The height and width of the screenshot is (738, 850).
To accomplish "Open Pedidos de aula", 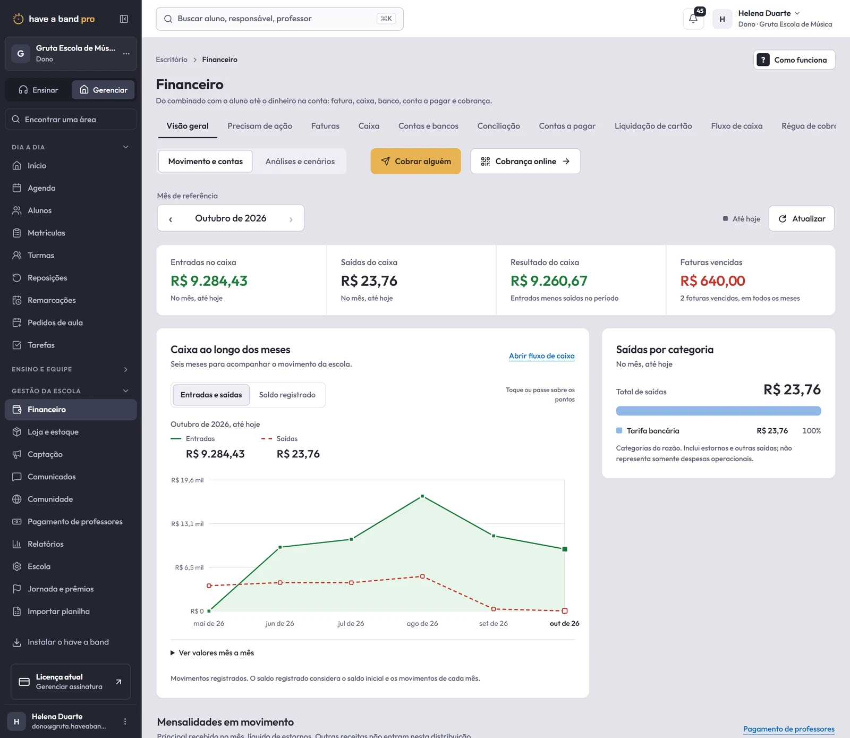I will [x=71, y=323].
